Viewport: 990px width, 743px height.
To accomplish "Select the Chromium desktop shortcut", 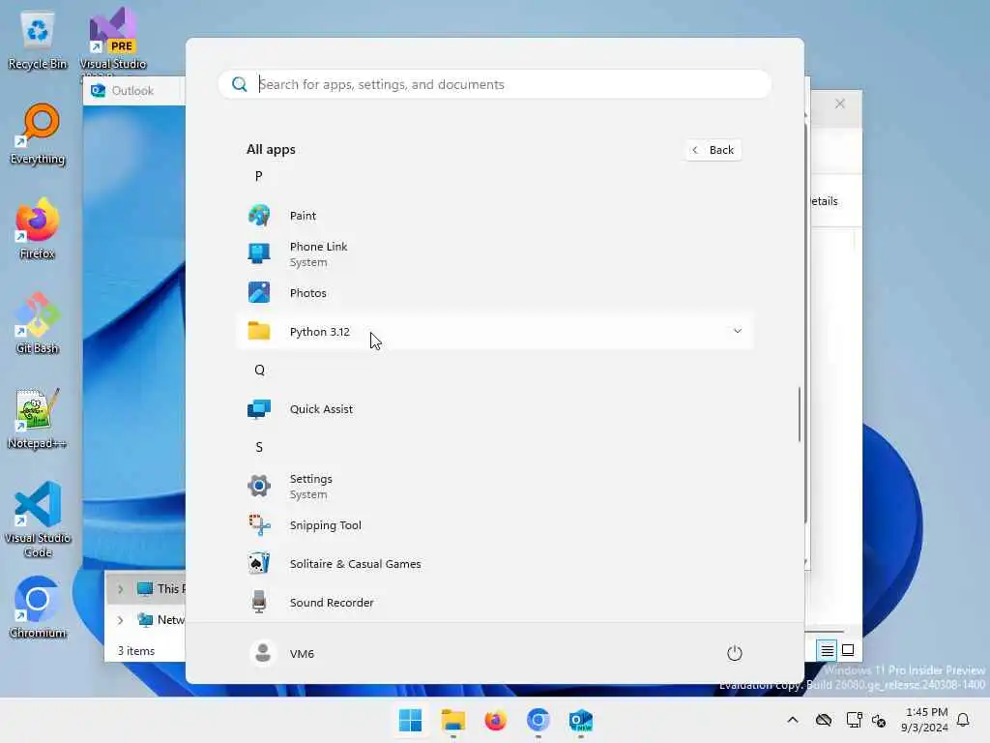I will click(38, 608).
